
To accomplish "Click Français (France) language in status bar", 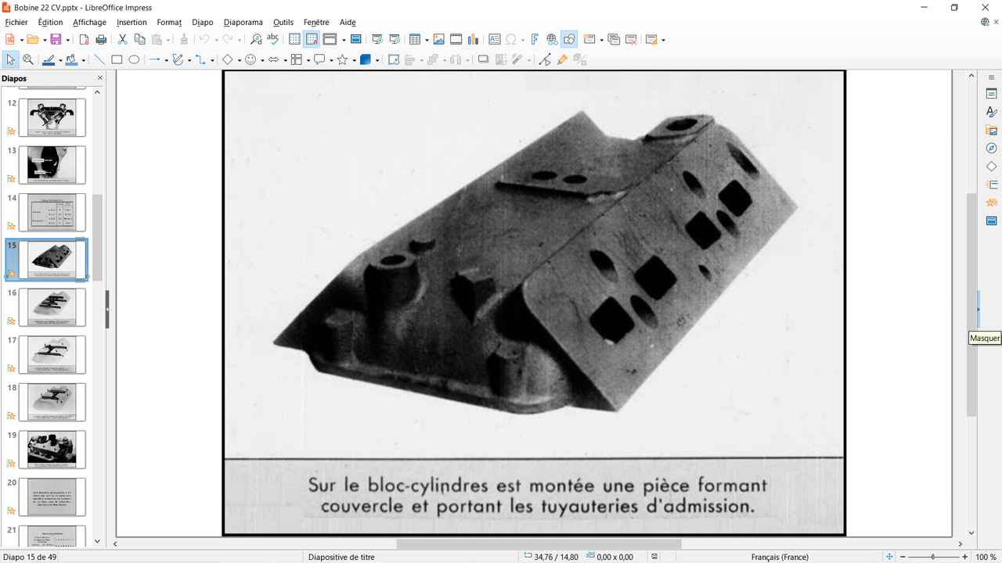I will point(780,557).
